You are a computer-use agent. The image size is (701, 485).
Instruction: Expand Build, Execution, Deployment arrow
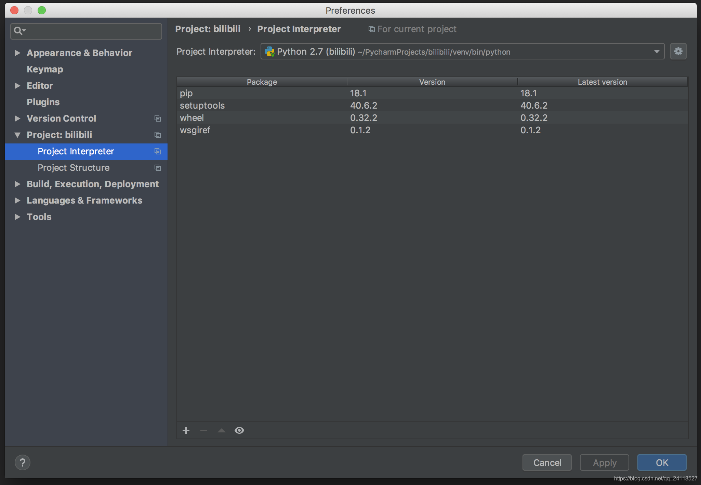(17, 184)
